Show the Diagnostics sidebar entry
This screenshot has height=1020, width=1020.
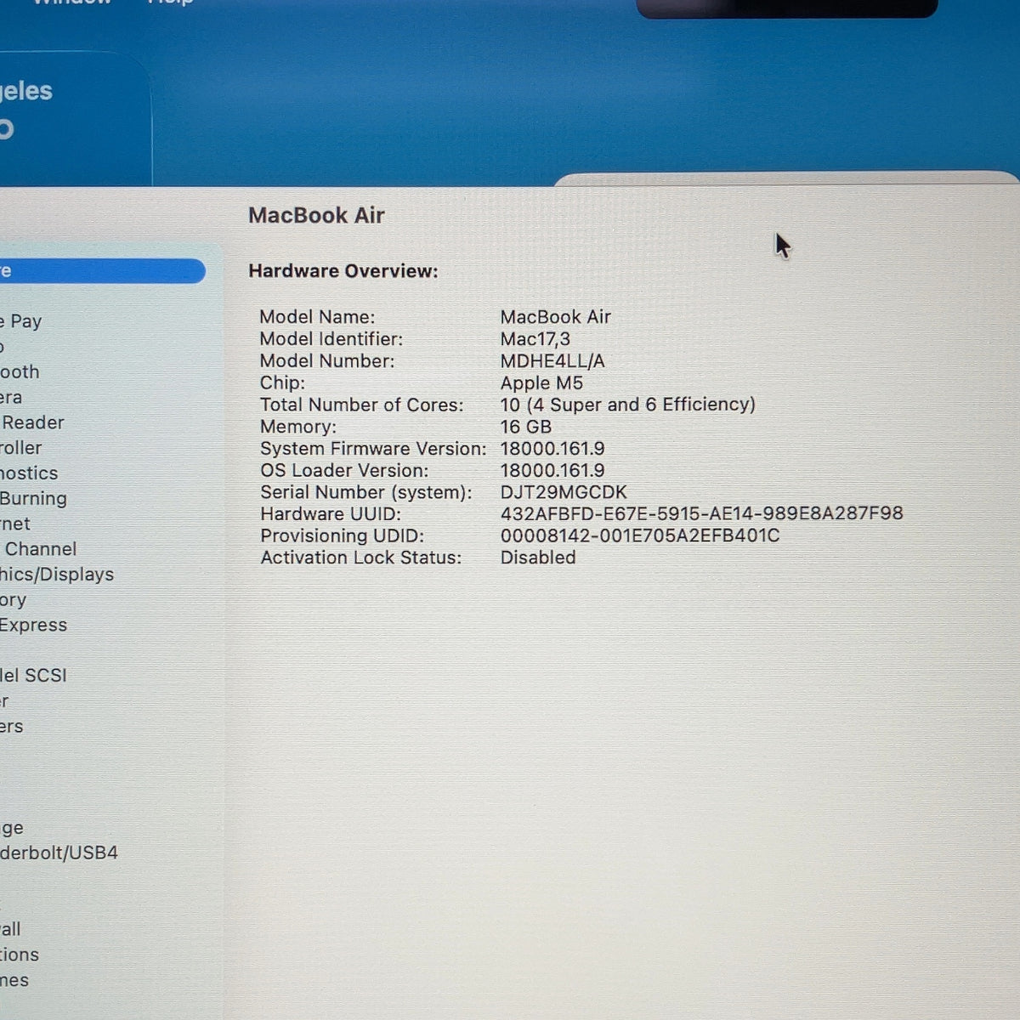[29, 473]
